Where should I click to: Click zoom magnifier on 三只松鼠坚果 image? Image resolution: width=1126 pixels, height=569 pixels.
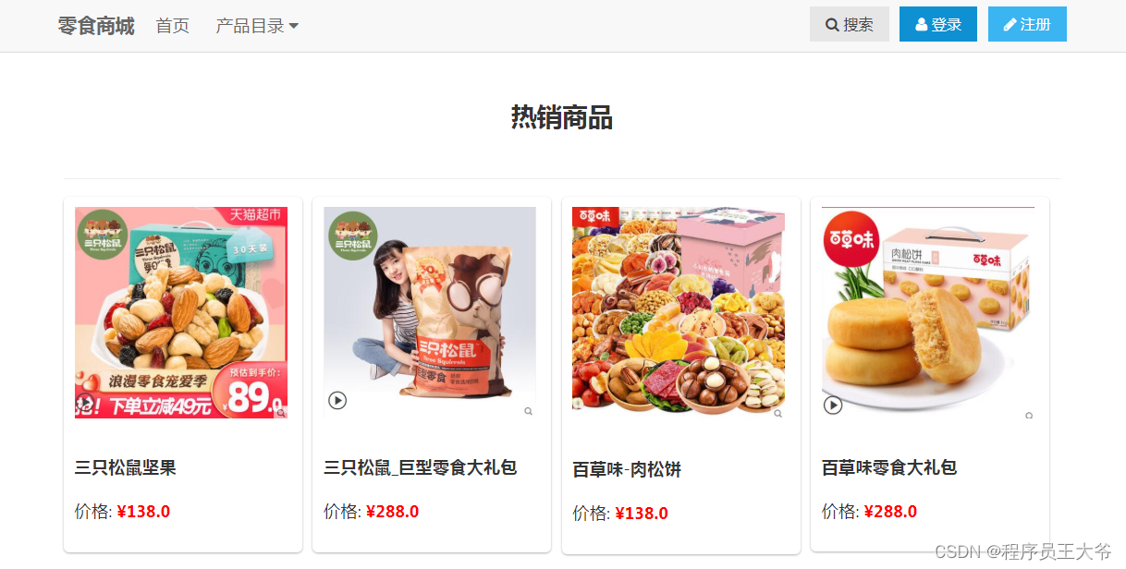280,412
